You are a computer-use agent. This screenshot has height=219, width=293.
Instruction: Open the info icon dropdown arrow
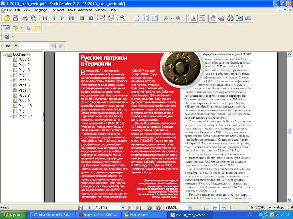click(x=13, y=37)
